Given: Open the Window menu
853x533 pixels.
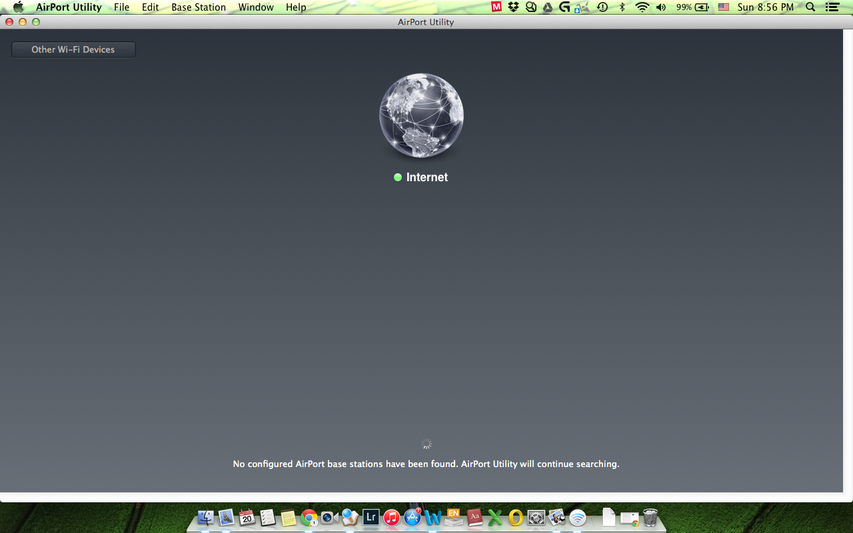Looking at the screenshot, I should point(256,7).
